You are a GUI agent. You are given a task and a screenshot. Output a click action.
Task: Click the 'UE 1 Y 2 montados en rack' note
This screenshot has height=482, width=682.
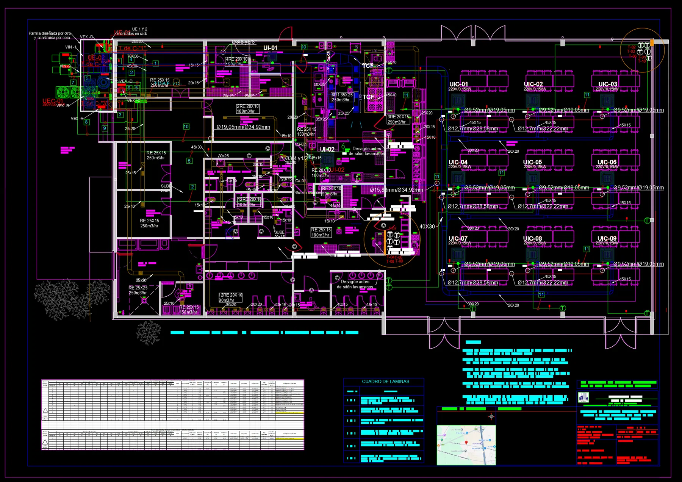[132, 31]
